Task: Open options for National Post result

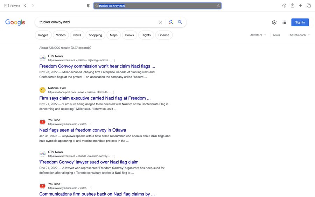Action: [113, 92]
